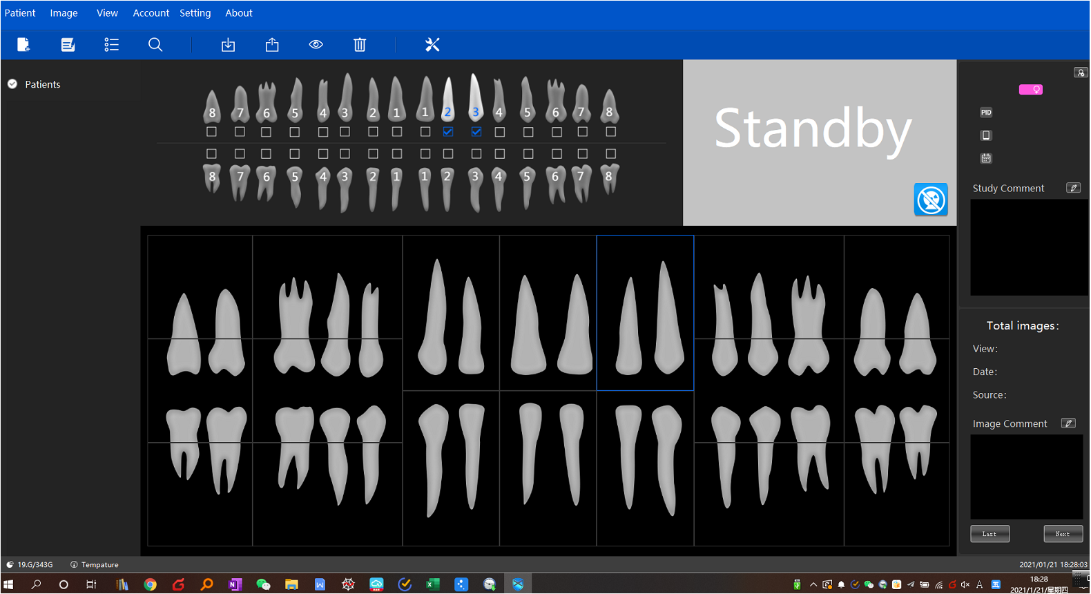This screenshot has height=594, width=1091.
Task: Edit the Study Comment with pencil icon
Action: pyautogui.click(x=1073, y=188)
